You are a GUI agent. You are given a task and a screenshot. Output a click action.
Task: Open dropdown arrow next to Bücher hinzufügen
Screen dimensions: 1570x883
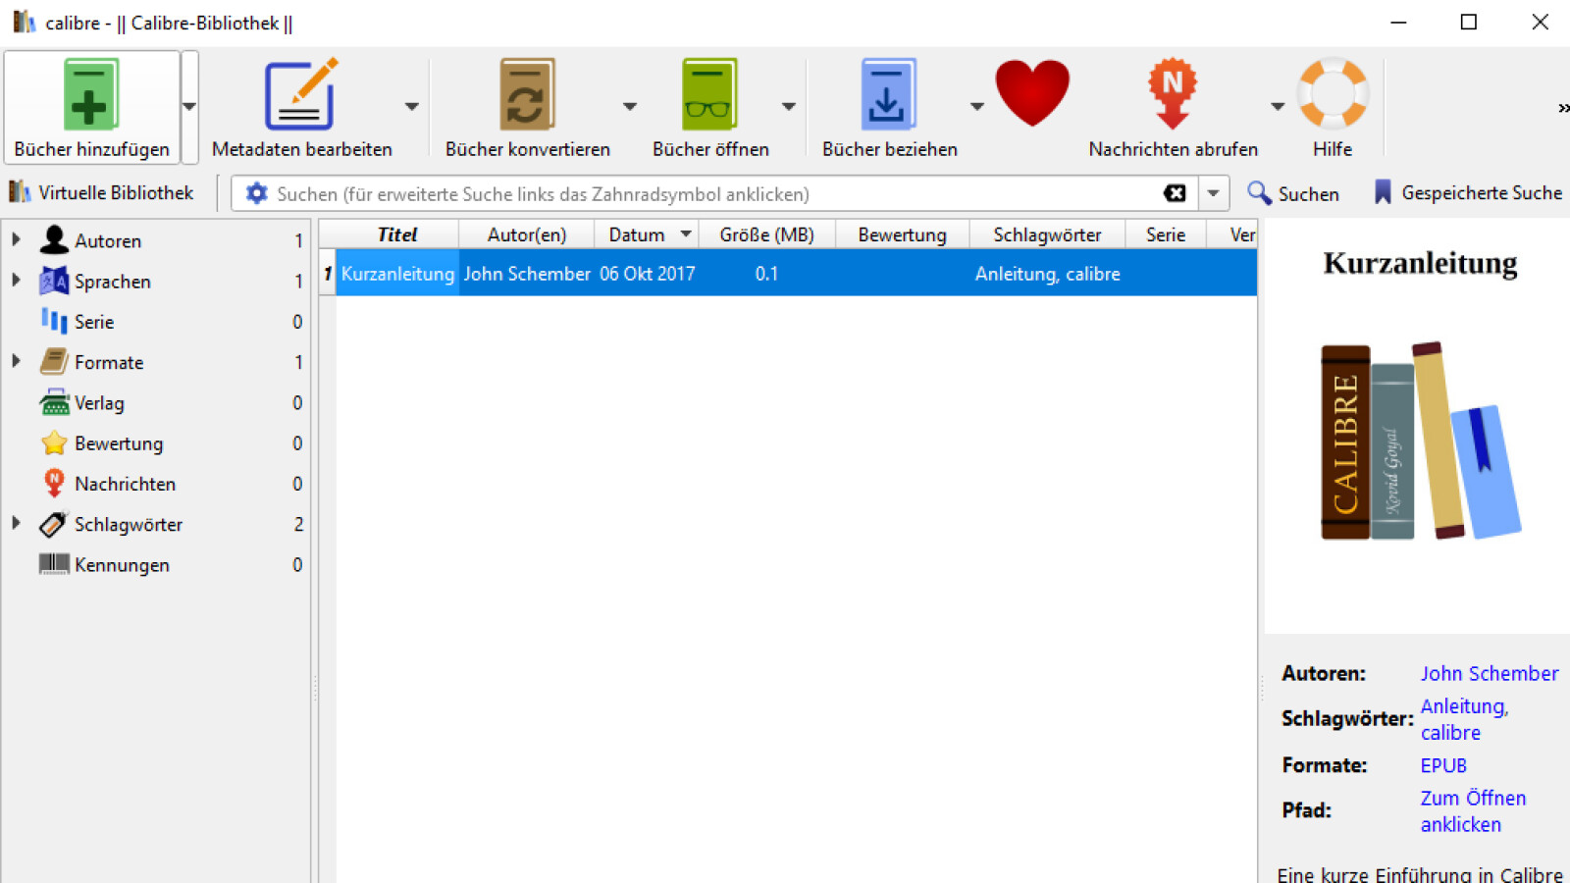coord(189,106)
